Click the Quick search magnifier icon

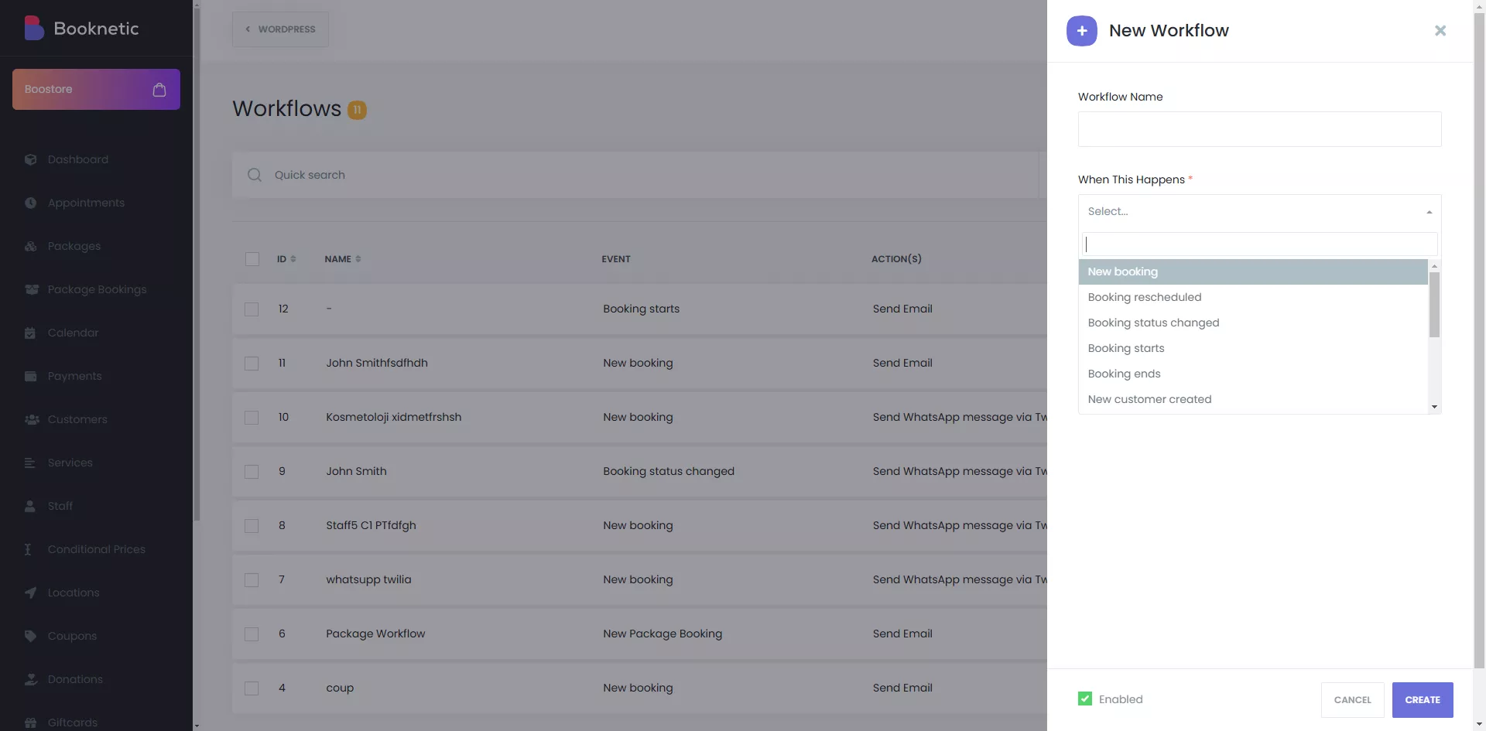click(x=254, y=175)
